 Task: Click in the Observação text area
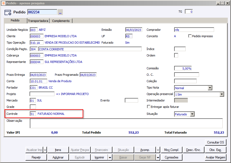(126, 123)
